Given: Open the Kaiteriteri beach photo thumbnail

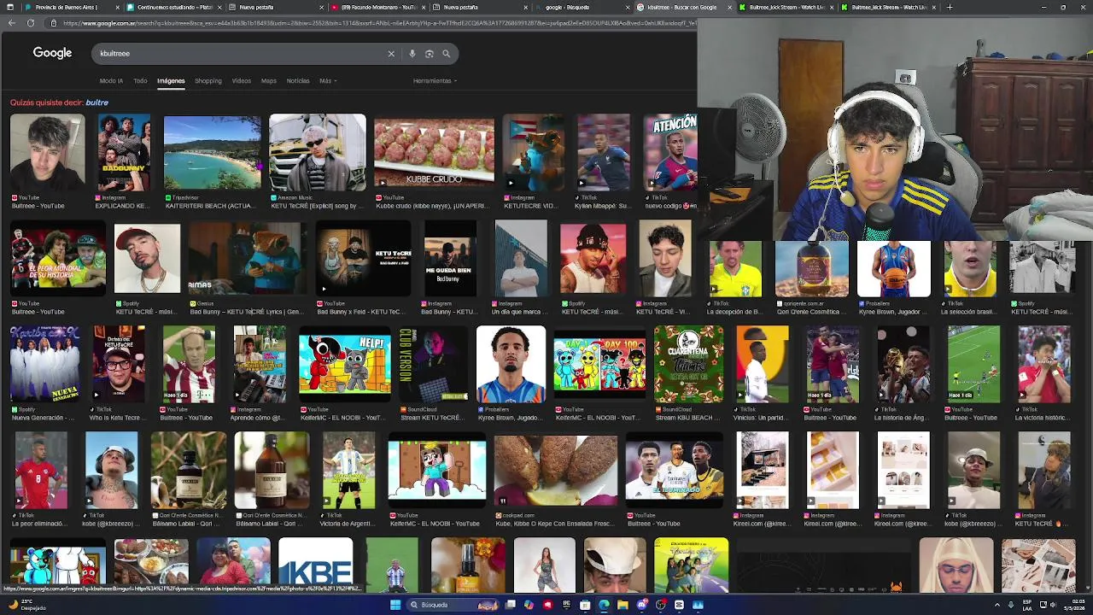Looking at the screenshot, I should (x=213, y=152).
